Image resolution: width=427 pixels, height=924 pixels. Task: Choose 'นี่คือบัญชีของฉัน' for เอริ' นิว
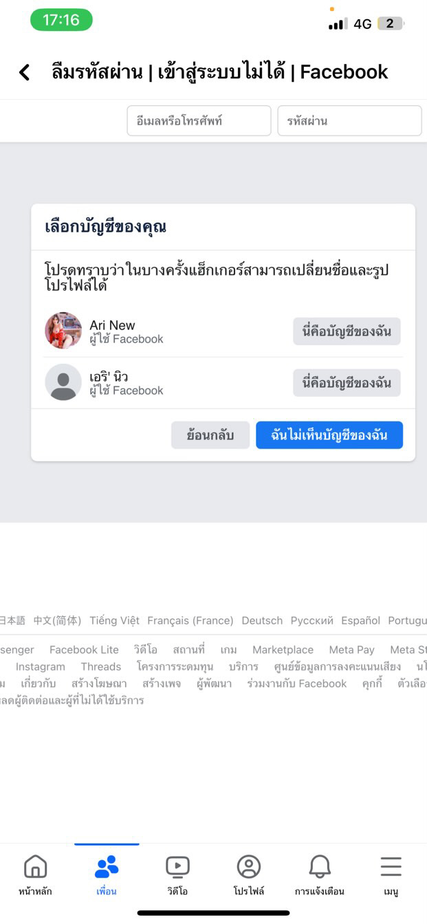point(347,383)
